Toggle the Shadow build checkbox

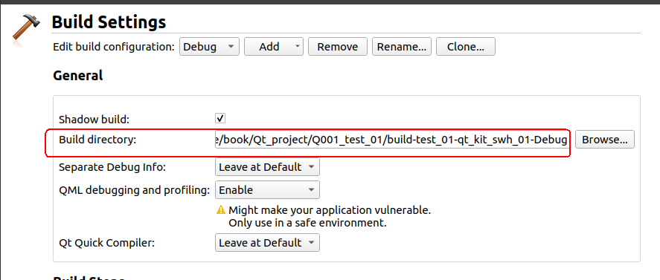(220, 119)
